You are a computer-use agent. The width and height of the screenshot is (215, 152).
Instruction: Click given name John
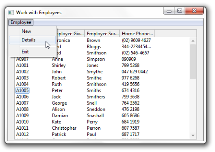point(56,72)
